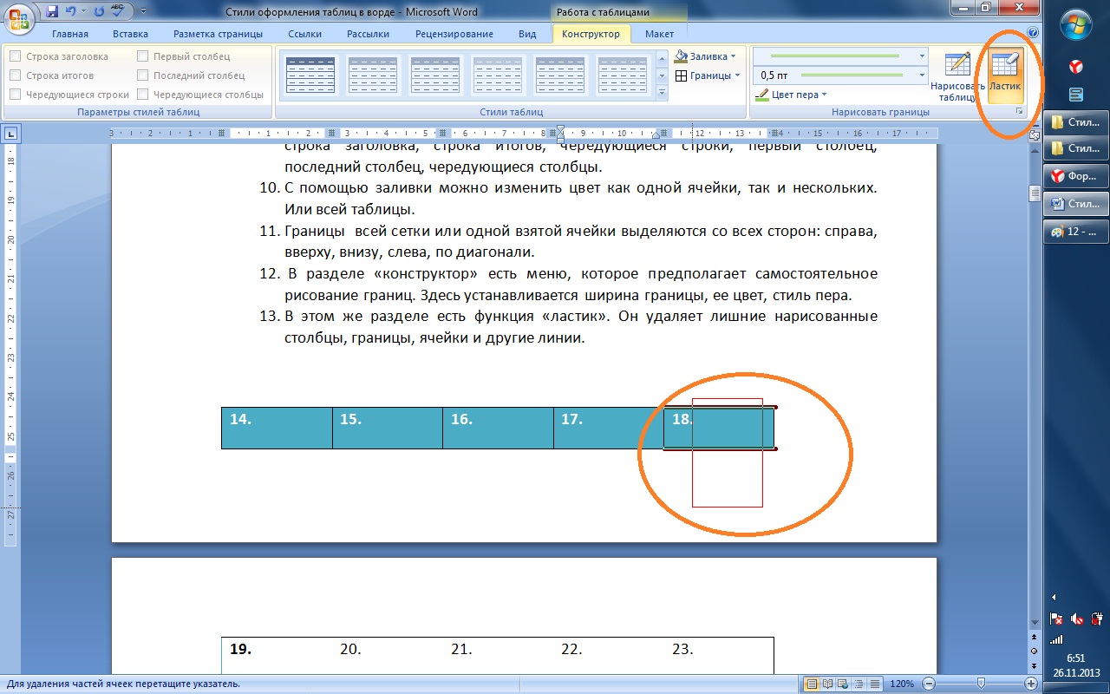Click the vertical scrollbar down arrow
This screenshot has width=1110, height=694.
point(1034,622)
